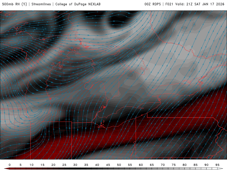Viewport: 227px width, 170px height.
Task: Click 'Valid: 21Z SAT JAN 17 2026' text
Action: pos(200,4)
